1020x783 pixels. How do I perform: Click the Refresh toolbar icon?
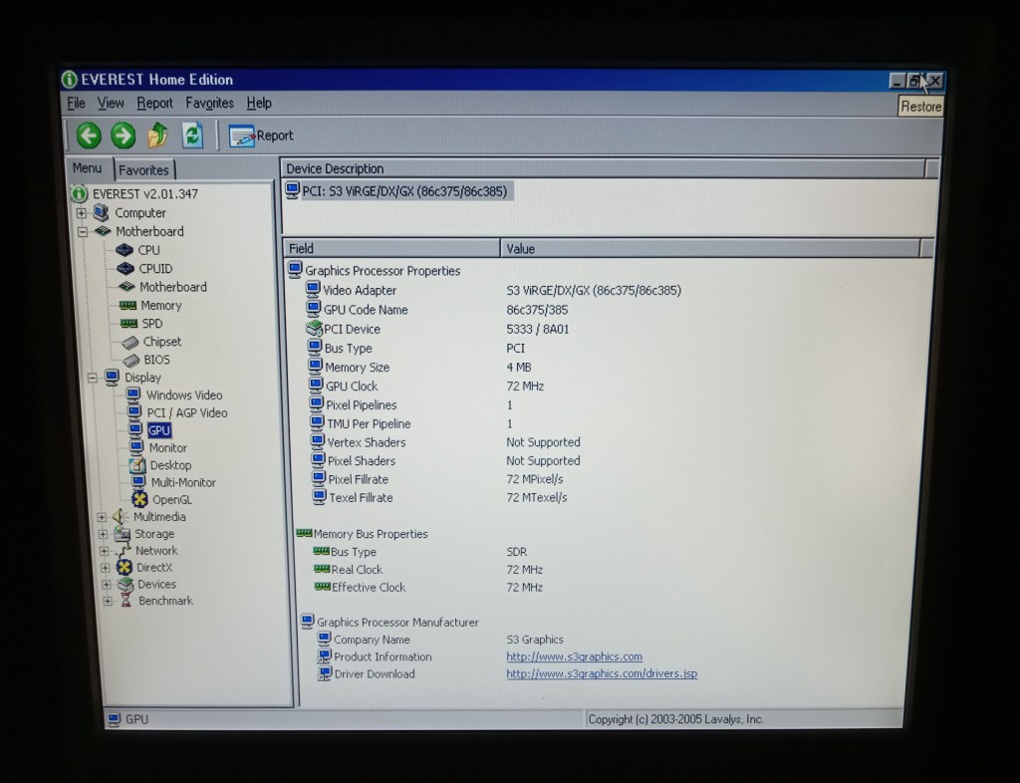pyautogui.click(x=192, y=135)
